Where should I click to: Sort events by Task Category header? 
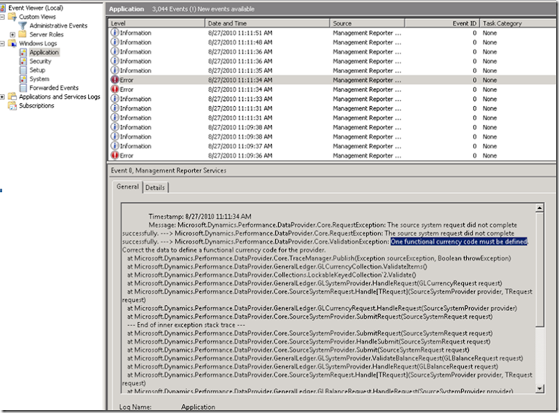pos(517,23)
